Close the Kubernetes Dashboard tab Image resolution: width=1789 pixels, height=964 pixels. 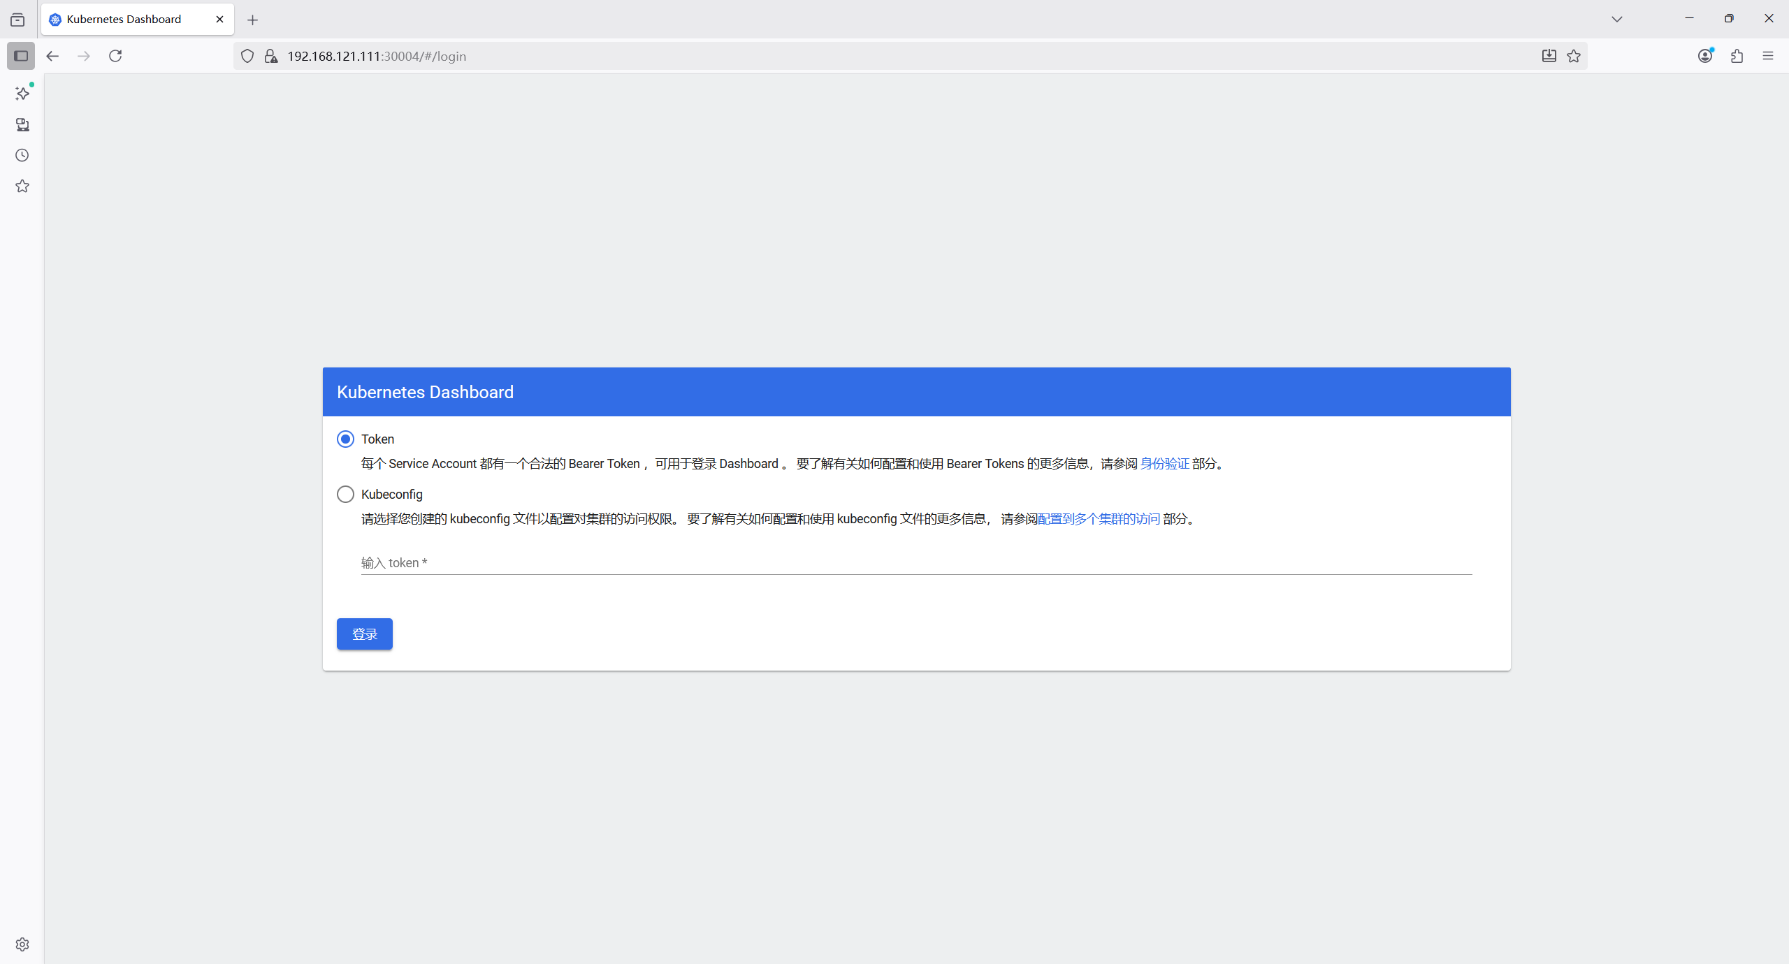[x=219, y=20]
